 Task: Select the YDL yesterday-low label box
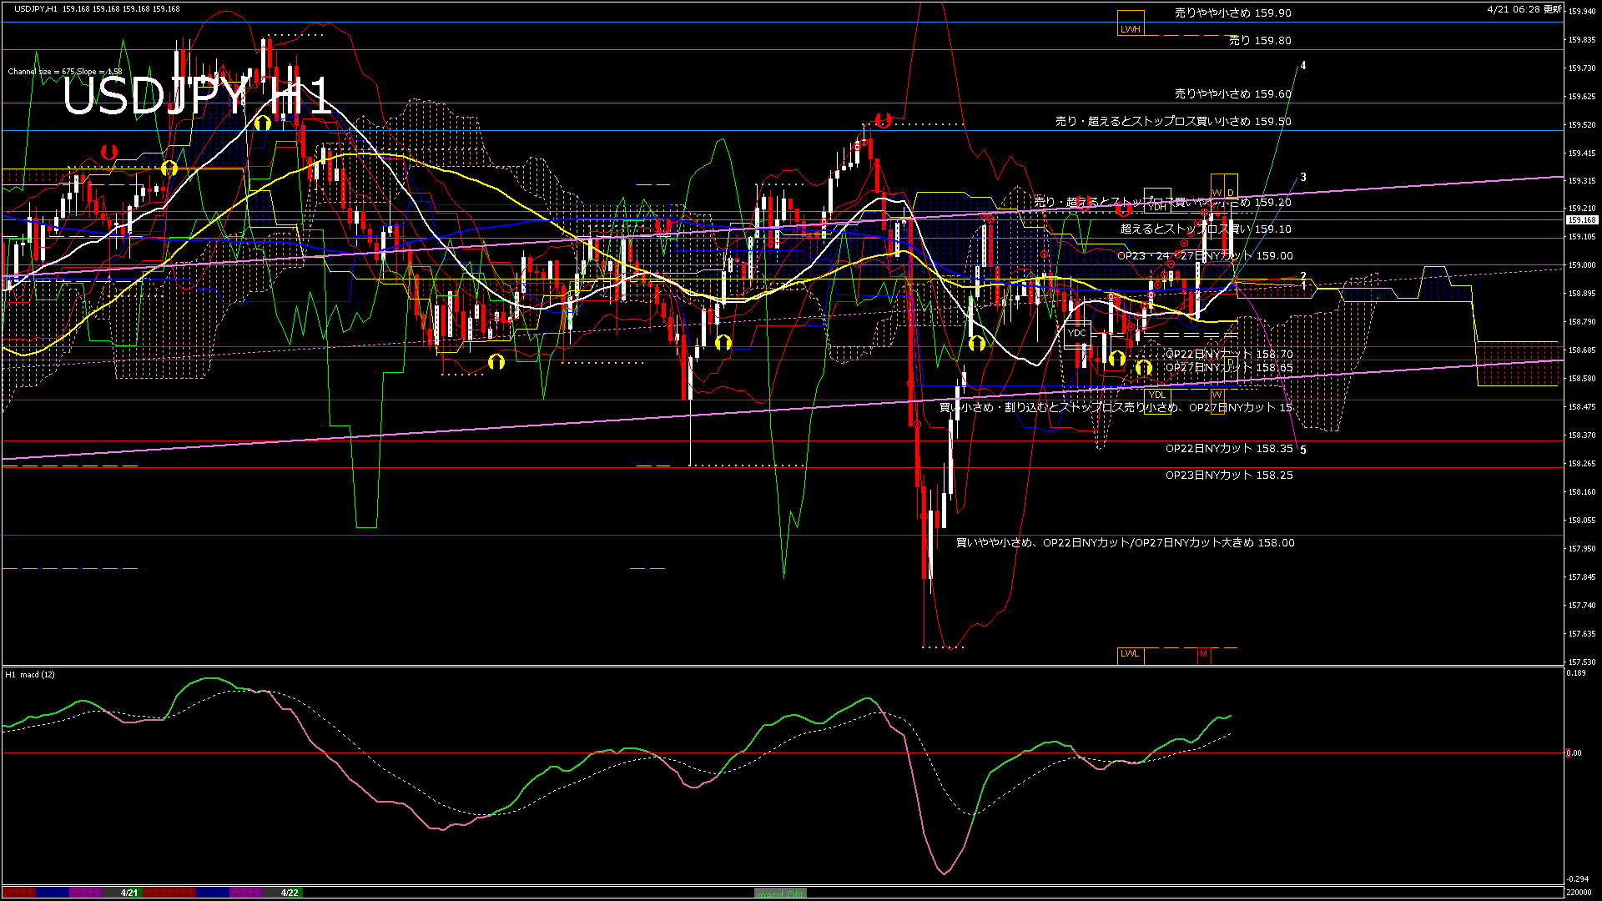tap(1156, 395)
